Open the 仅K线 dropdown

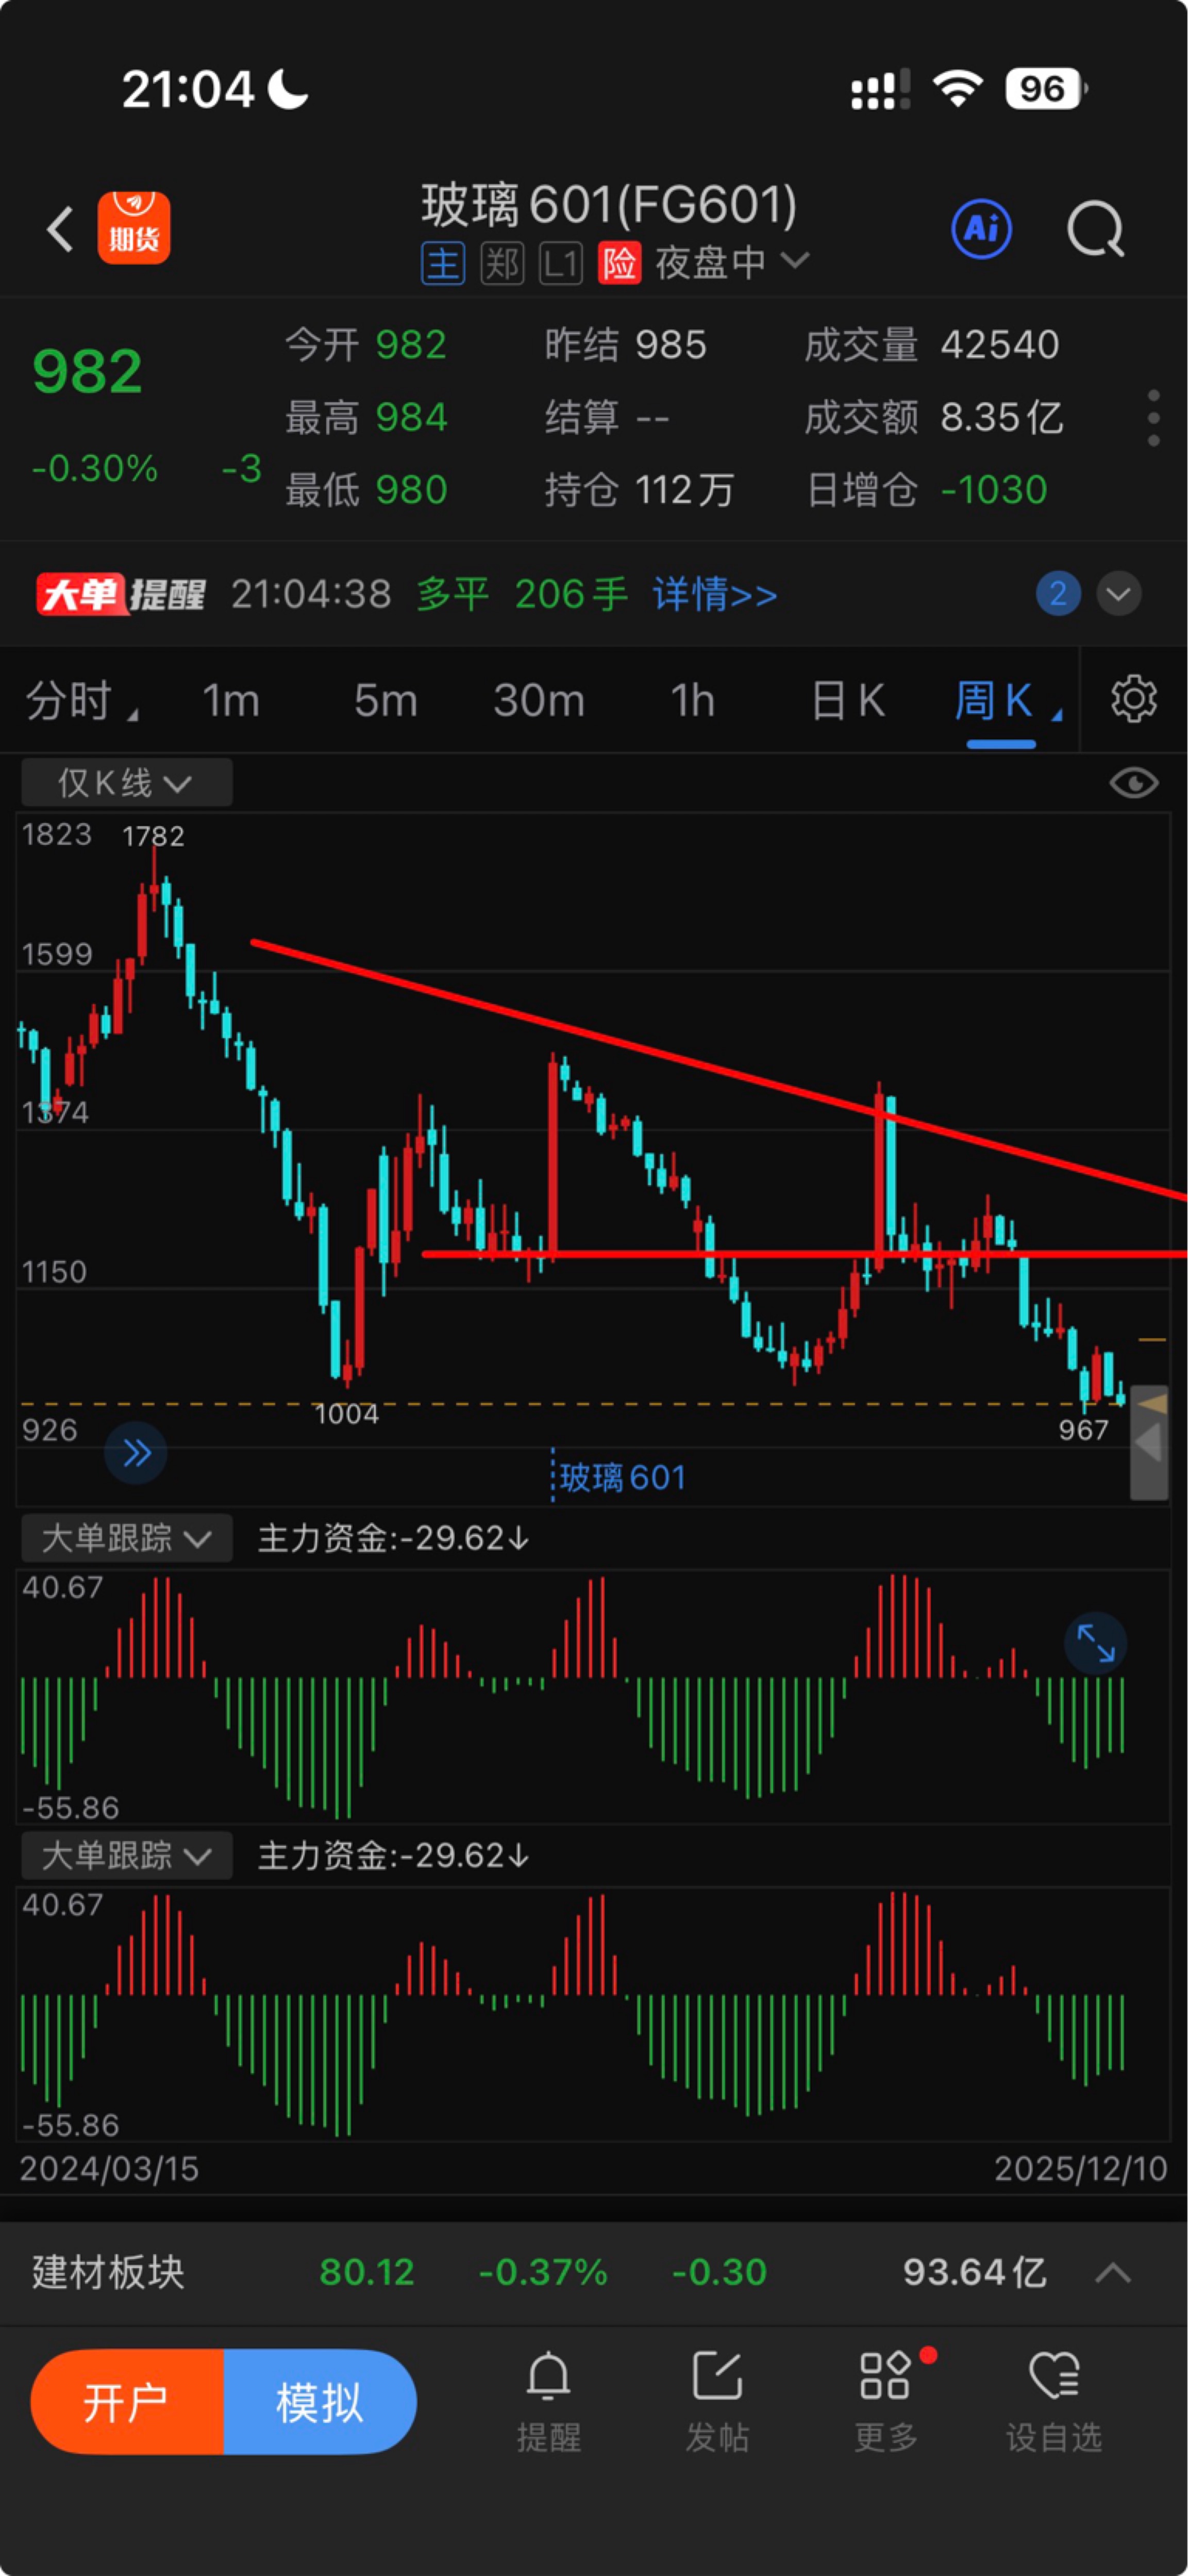tap(127, 782)
